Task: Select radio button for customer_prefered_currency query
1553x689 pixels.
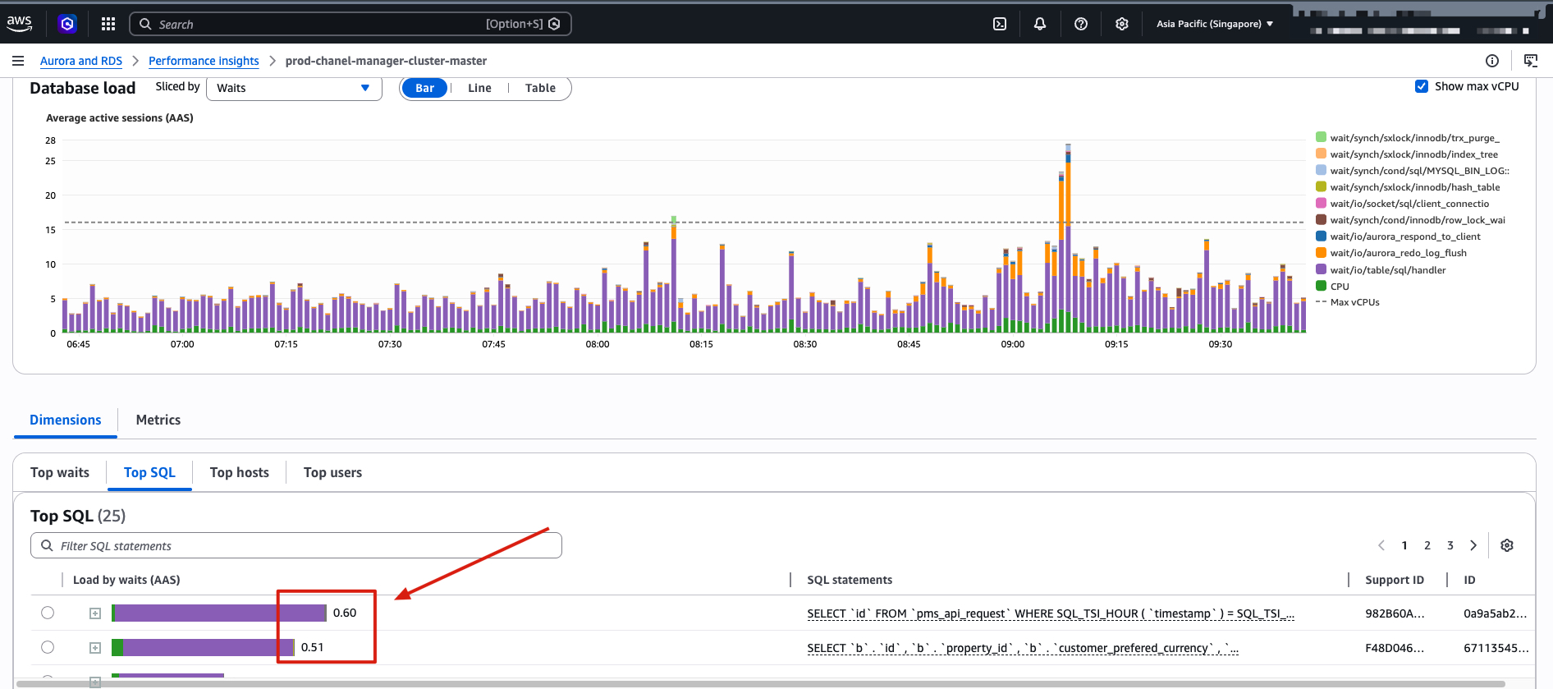Action: click(x=48, y=647)
